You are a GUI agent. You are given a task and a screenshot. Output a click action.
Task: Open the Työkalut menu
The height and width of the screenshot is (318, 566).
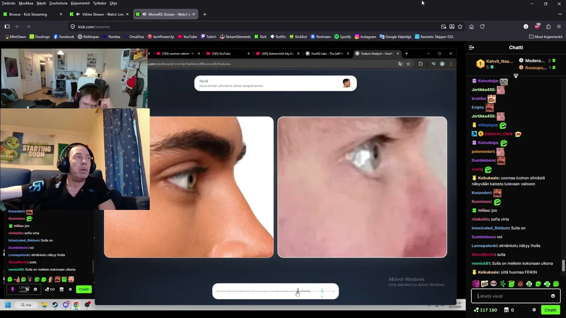point(99,3)
